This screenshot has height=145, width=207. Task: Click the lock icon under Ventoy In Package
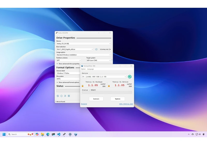coord(83,86)
